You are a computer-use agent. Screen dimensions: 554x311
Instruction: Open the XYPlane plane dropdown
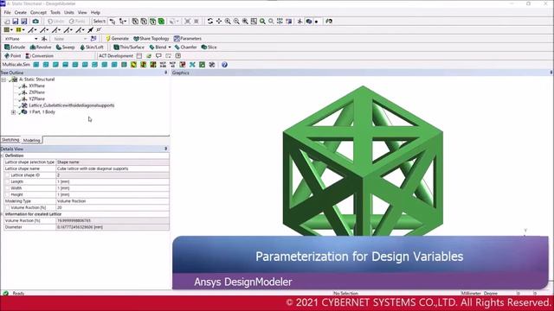coord(35,39)
